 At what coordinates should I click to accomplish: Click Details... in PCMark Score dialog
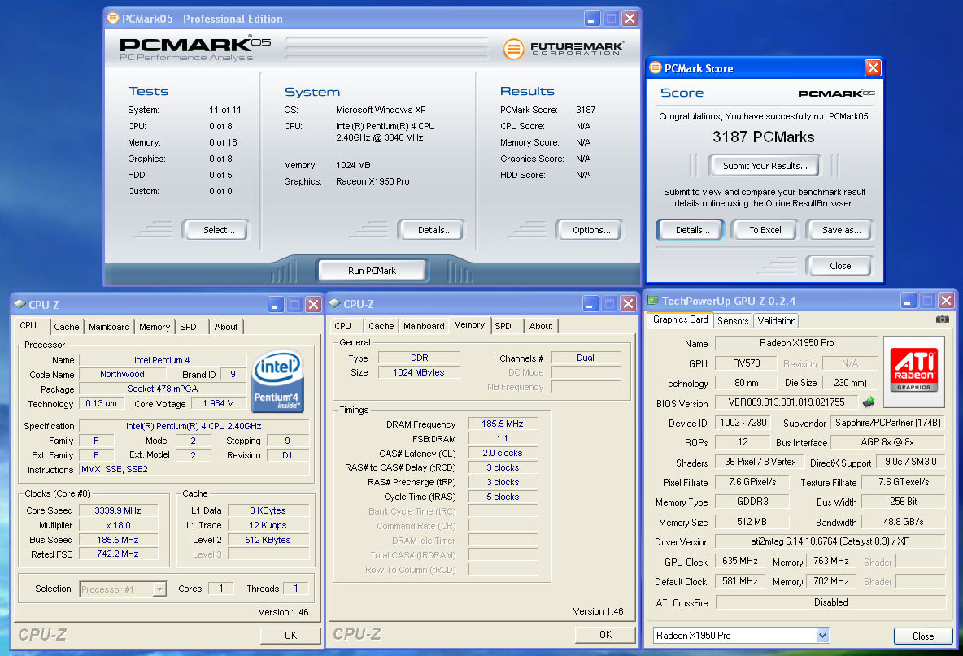(x=691, y=230)
